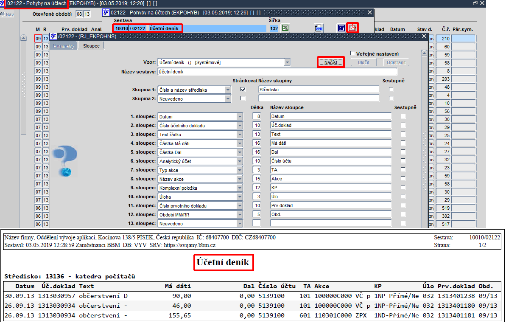
Task: Select the Sloupce tab
Action: point(91,46)
